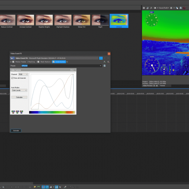Select the Pan/Crop tab in FX chain
This screenshot has width=189, height=189.
pos(32,62)
